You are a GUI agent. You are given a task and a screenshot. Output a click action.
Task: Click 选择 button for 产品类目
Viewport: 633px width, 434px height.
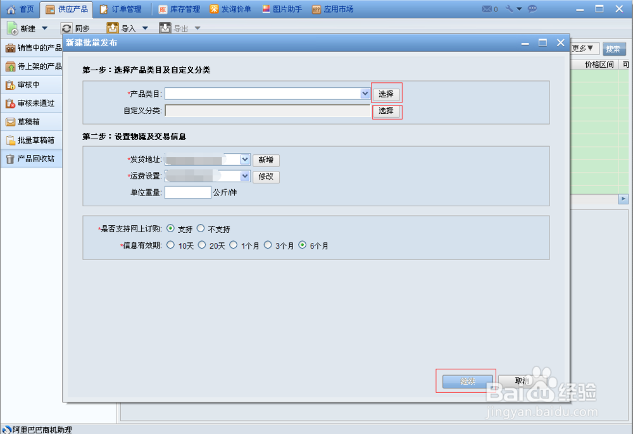(386, 94)
